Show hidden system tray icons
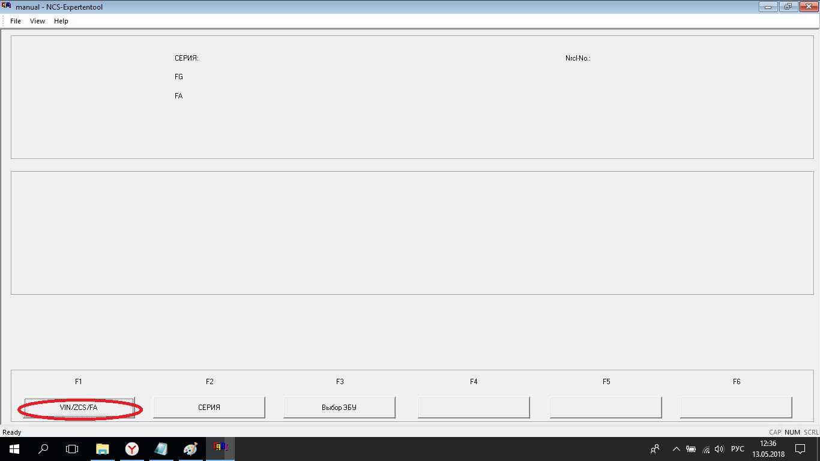 pos(677,449)
